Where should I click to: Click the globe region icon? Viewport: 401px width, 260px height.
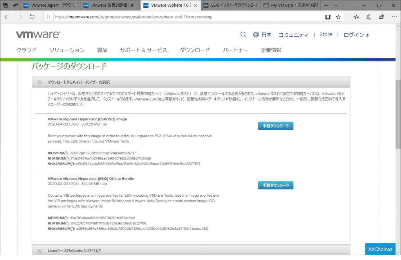pyautogui.click(x=256, y=34)
